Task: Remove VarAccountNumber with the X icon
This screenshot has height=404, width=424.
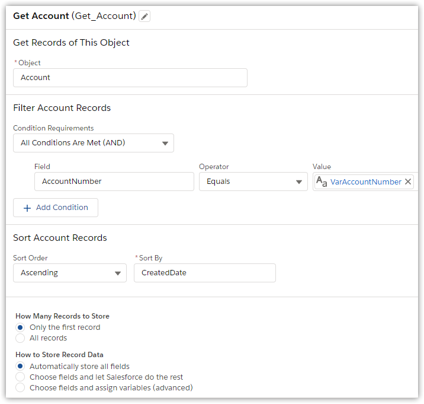Action: click(x=408, y=182)
